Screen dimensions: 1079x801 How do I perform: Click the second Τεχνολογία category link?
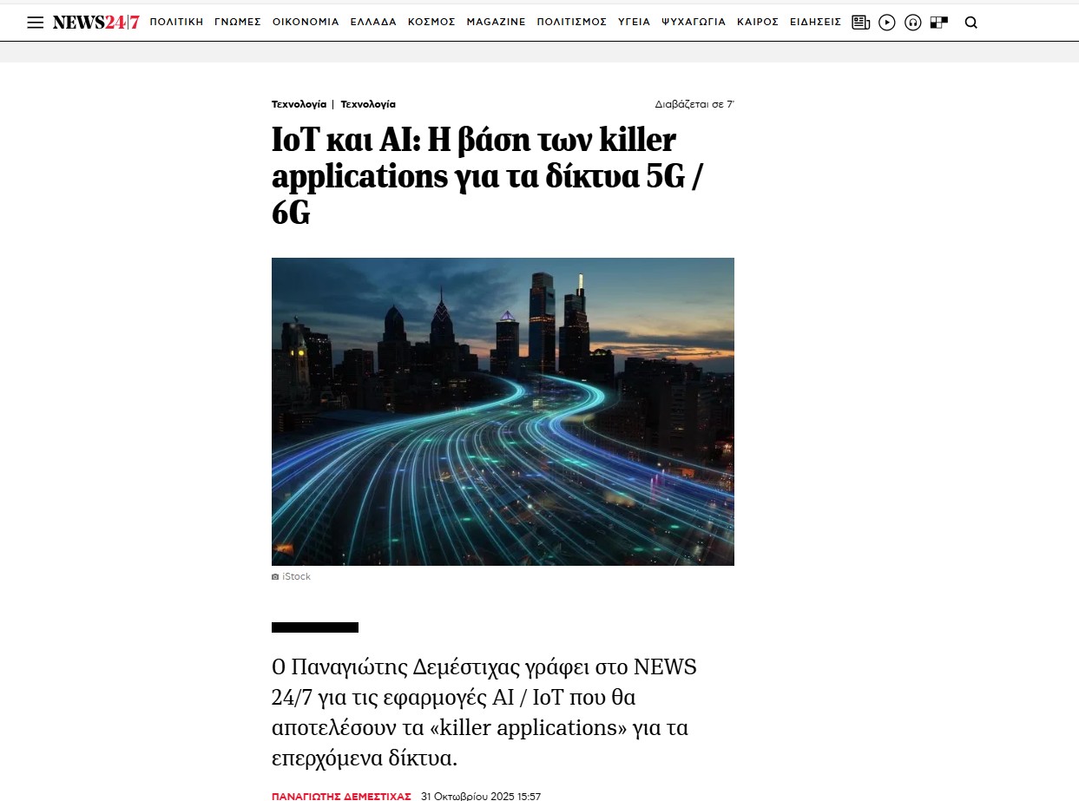368,104
